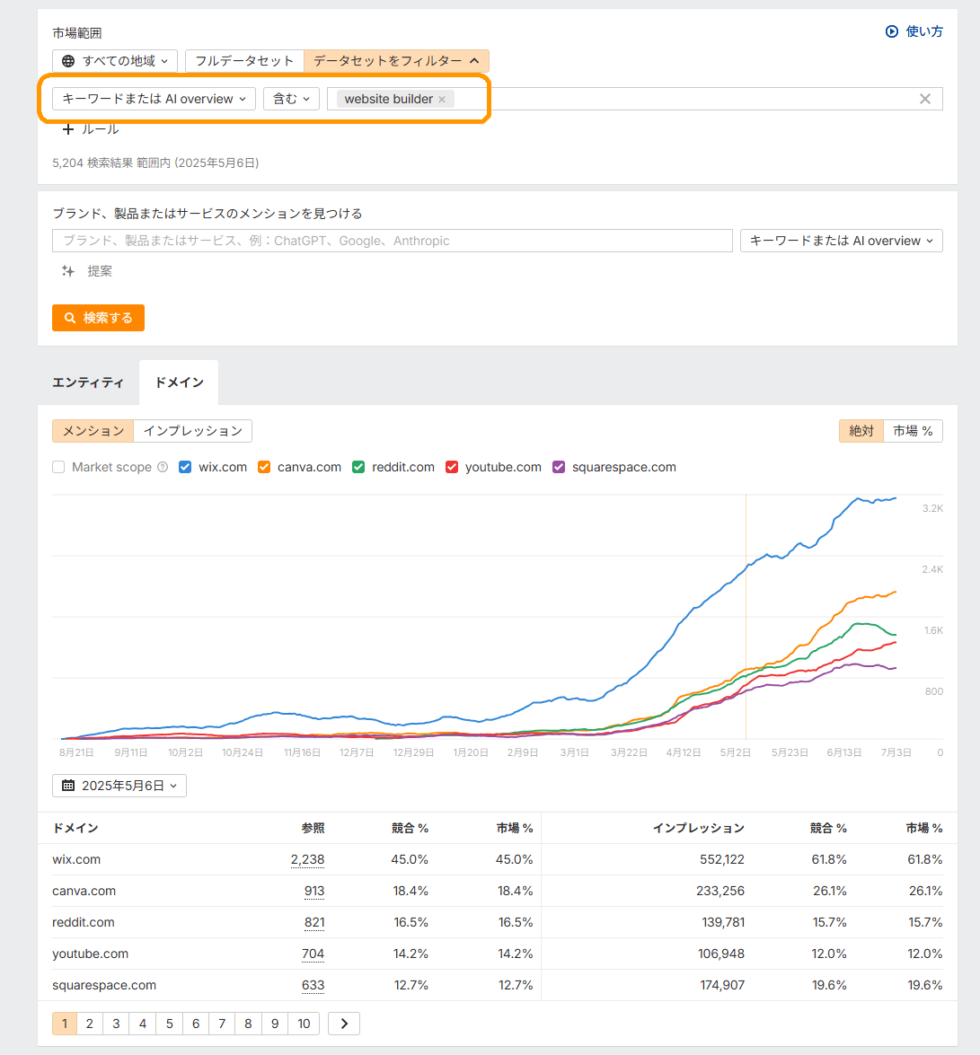The image size is (980, 1055).
Task: Toggle the Market scope checkbox
Action: pyautogui.click(x=58, y=467)
